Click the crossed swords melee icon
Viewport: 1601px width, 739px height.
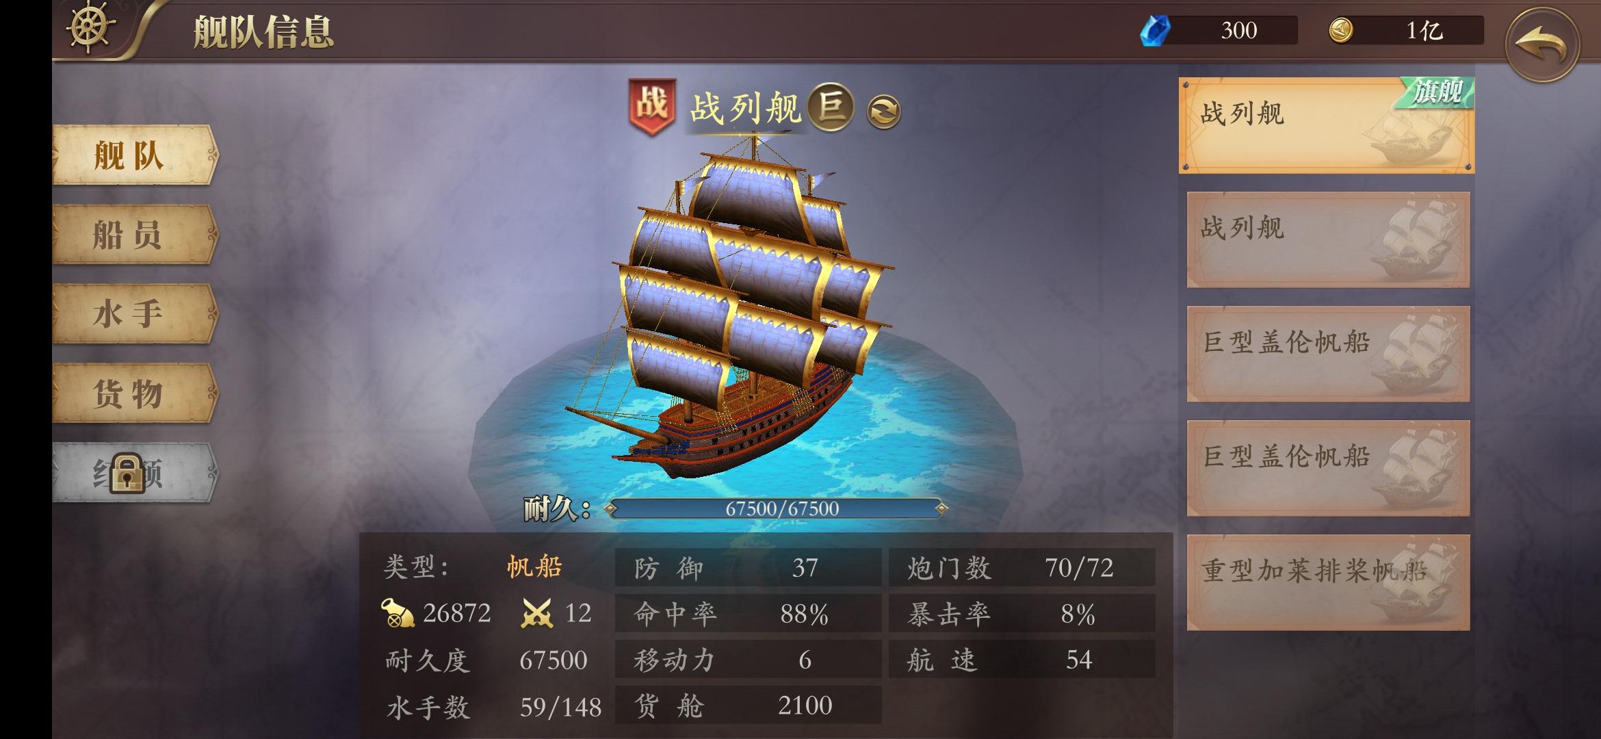coord(536,613)
